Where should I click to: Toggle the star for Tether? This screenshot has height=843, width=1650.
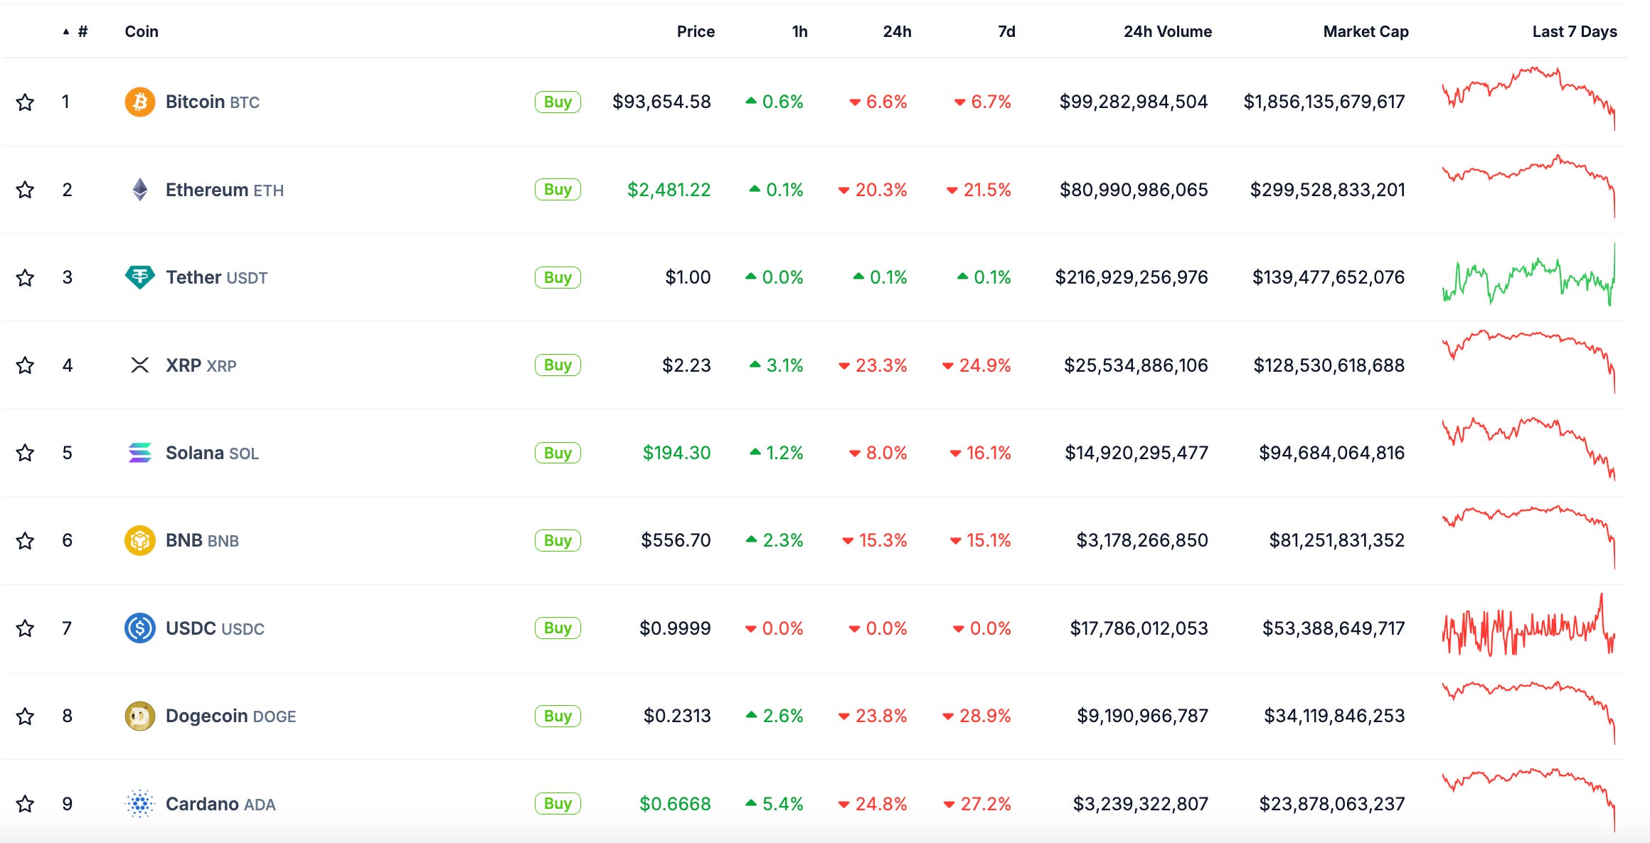pyautogui.click(x=26, y=278)
